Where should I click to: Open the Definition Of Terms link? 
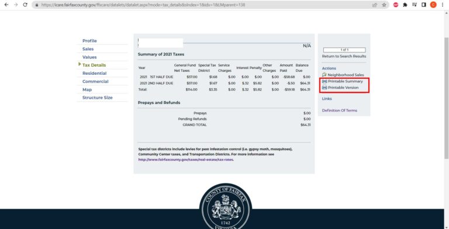(339, 110)
